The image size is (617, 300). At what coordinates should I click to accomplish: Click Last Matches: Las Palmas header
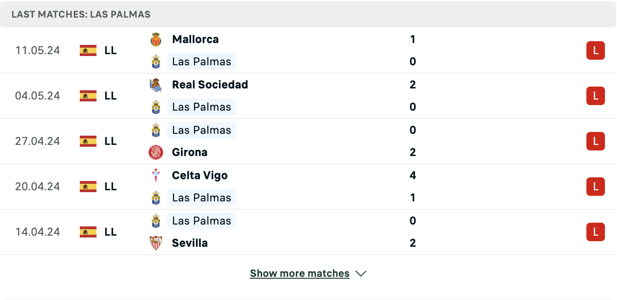[x=81, y=14]
